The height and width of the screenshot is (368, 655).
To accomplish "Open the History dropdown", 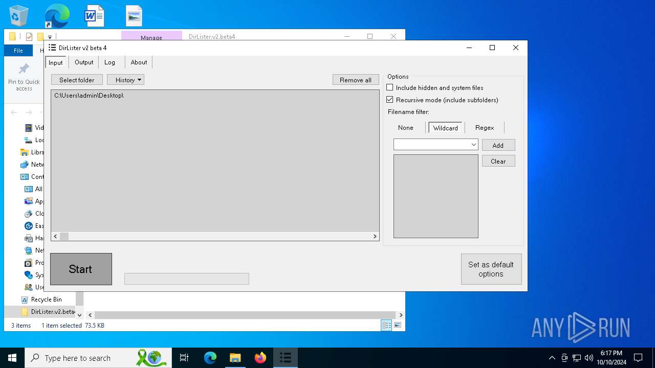I will point(125,80).
